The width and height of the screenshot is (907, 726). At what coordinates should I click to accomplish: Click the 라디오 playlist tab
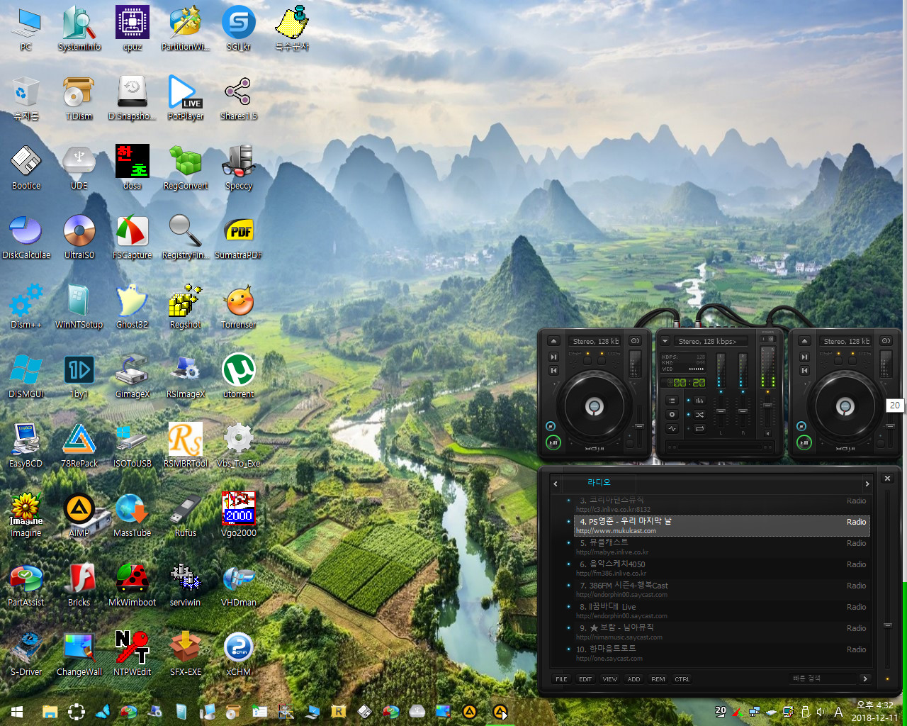[x=599, y=482]
